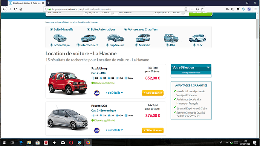This screenshot has width=260, height=146.
Task: Open site information padlock icon
Action: 49,9
